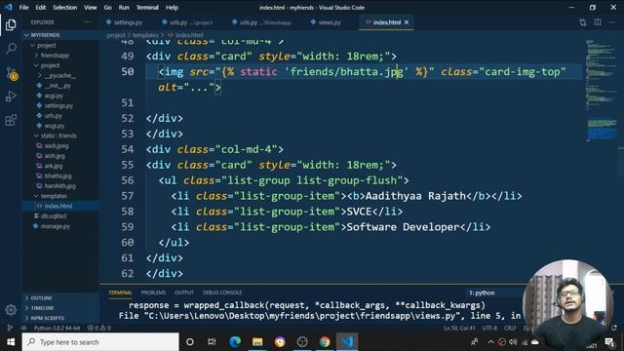Open the Run and Debug icon

point(11,97)
